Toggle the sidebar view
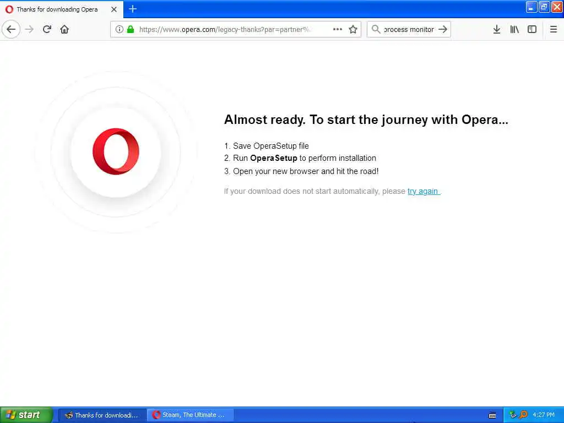564x423 pixels. 532,29
